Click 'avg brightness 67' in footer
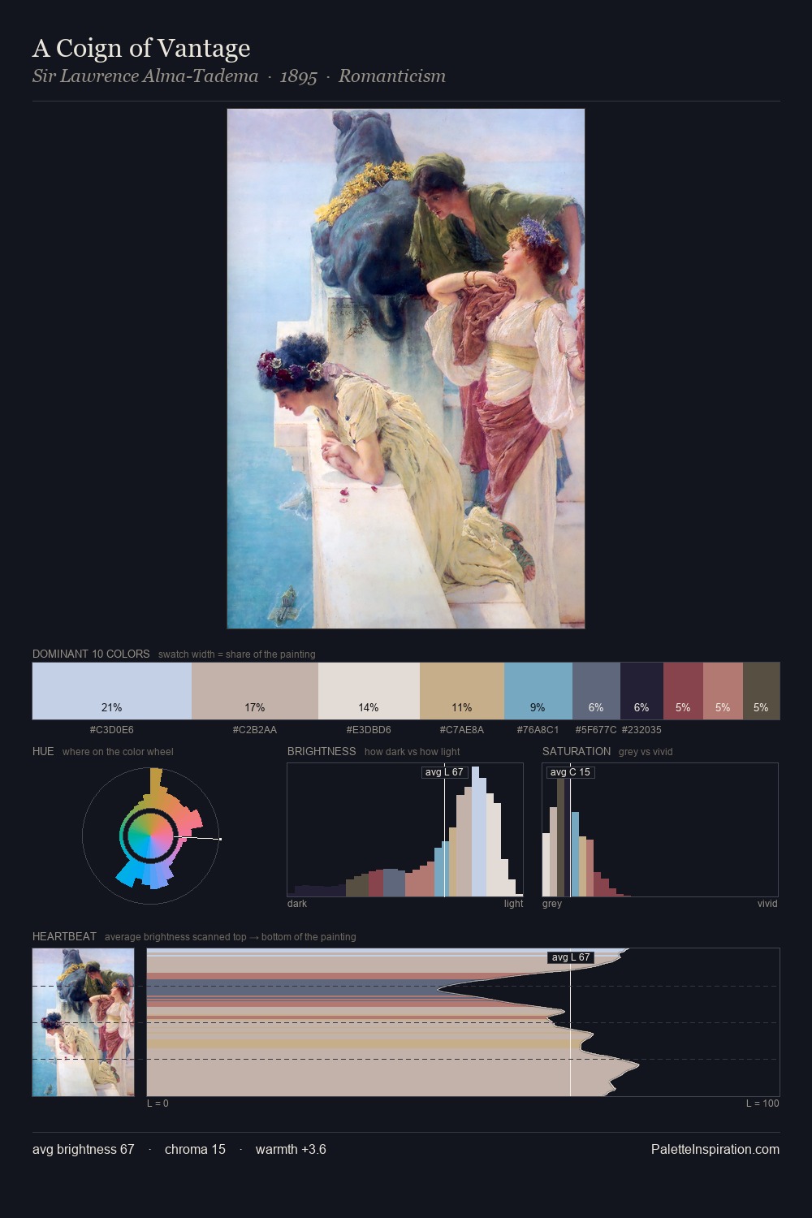Image resolution: width=812 pixels, height=1218 pixels. pos(84,1149)
